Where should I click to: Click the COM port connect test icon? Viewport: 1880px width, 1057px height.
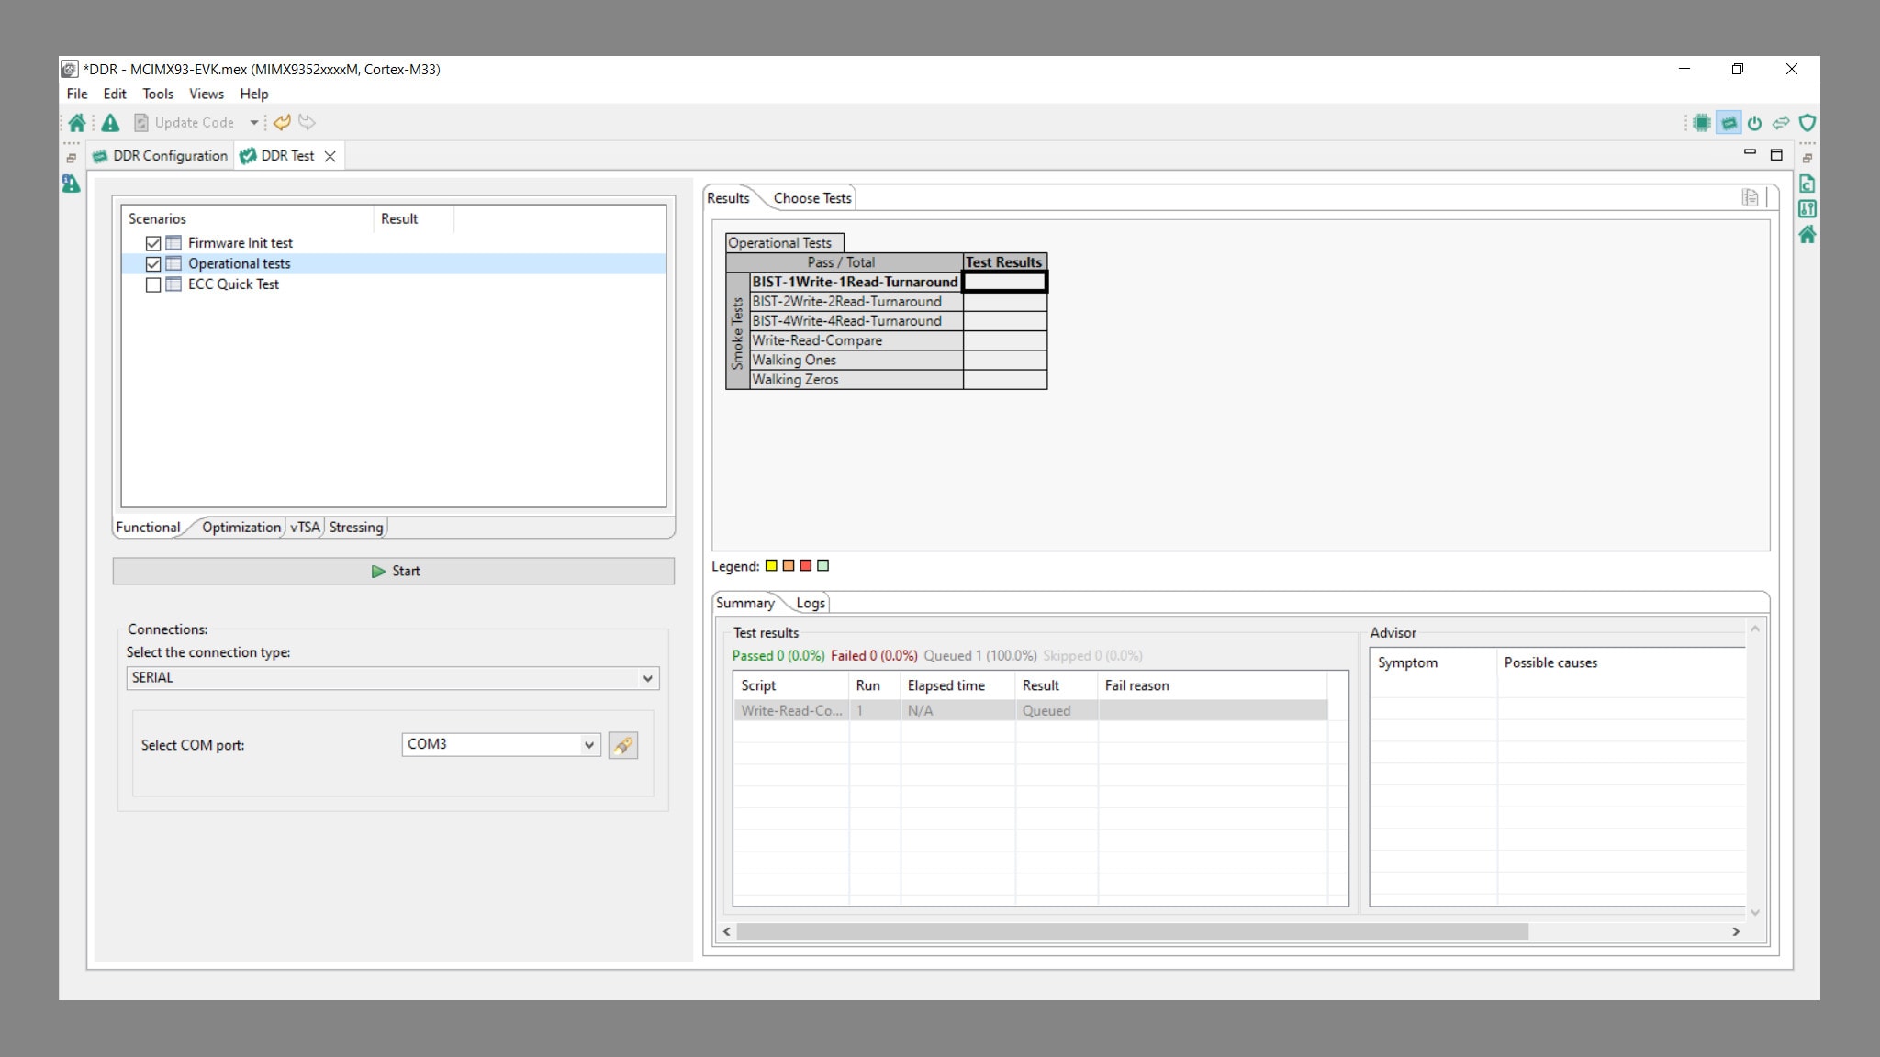[622, 745]
